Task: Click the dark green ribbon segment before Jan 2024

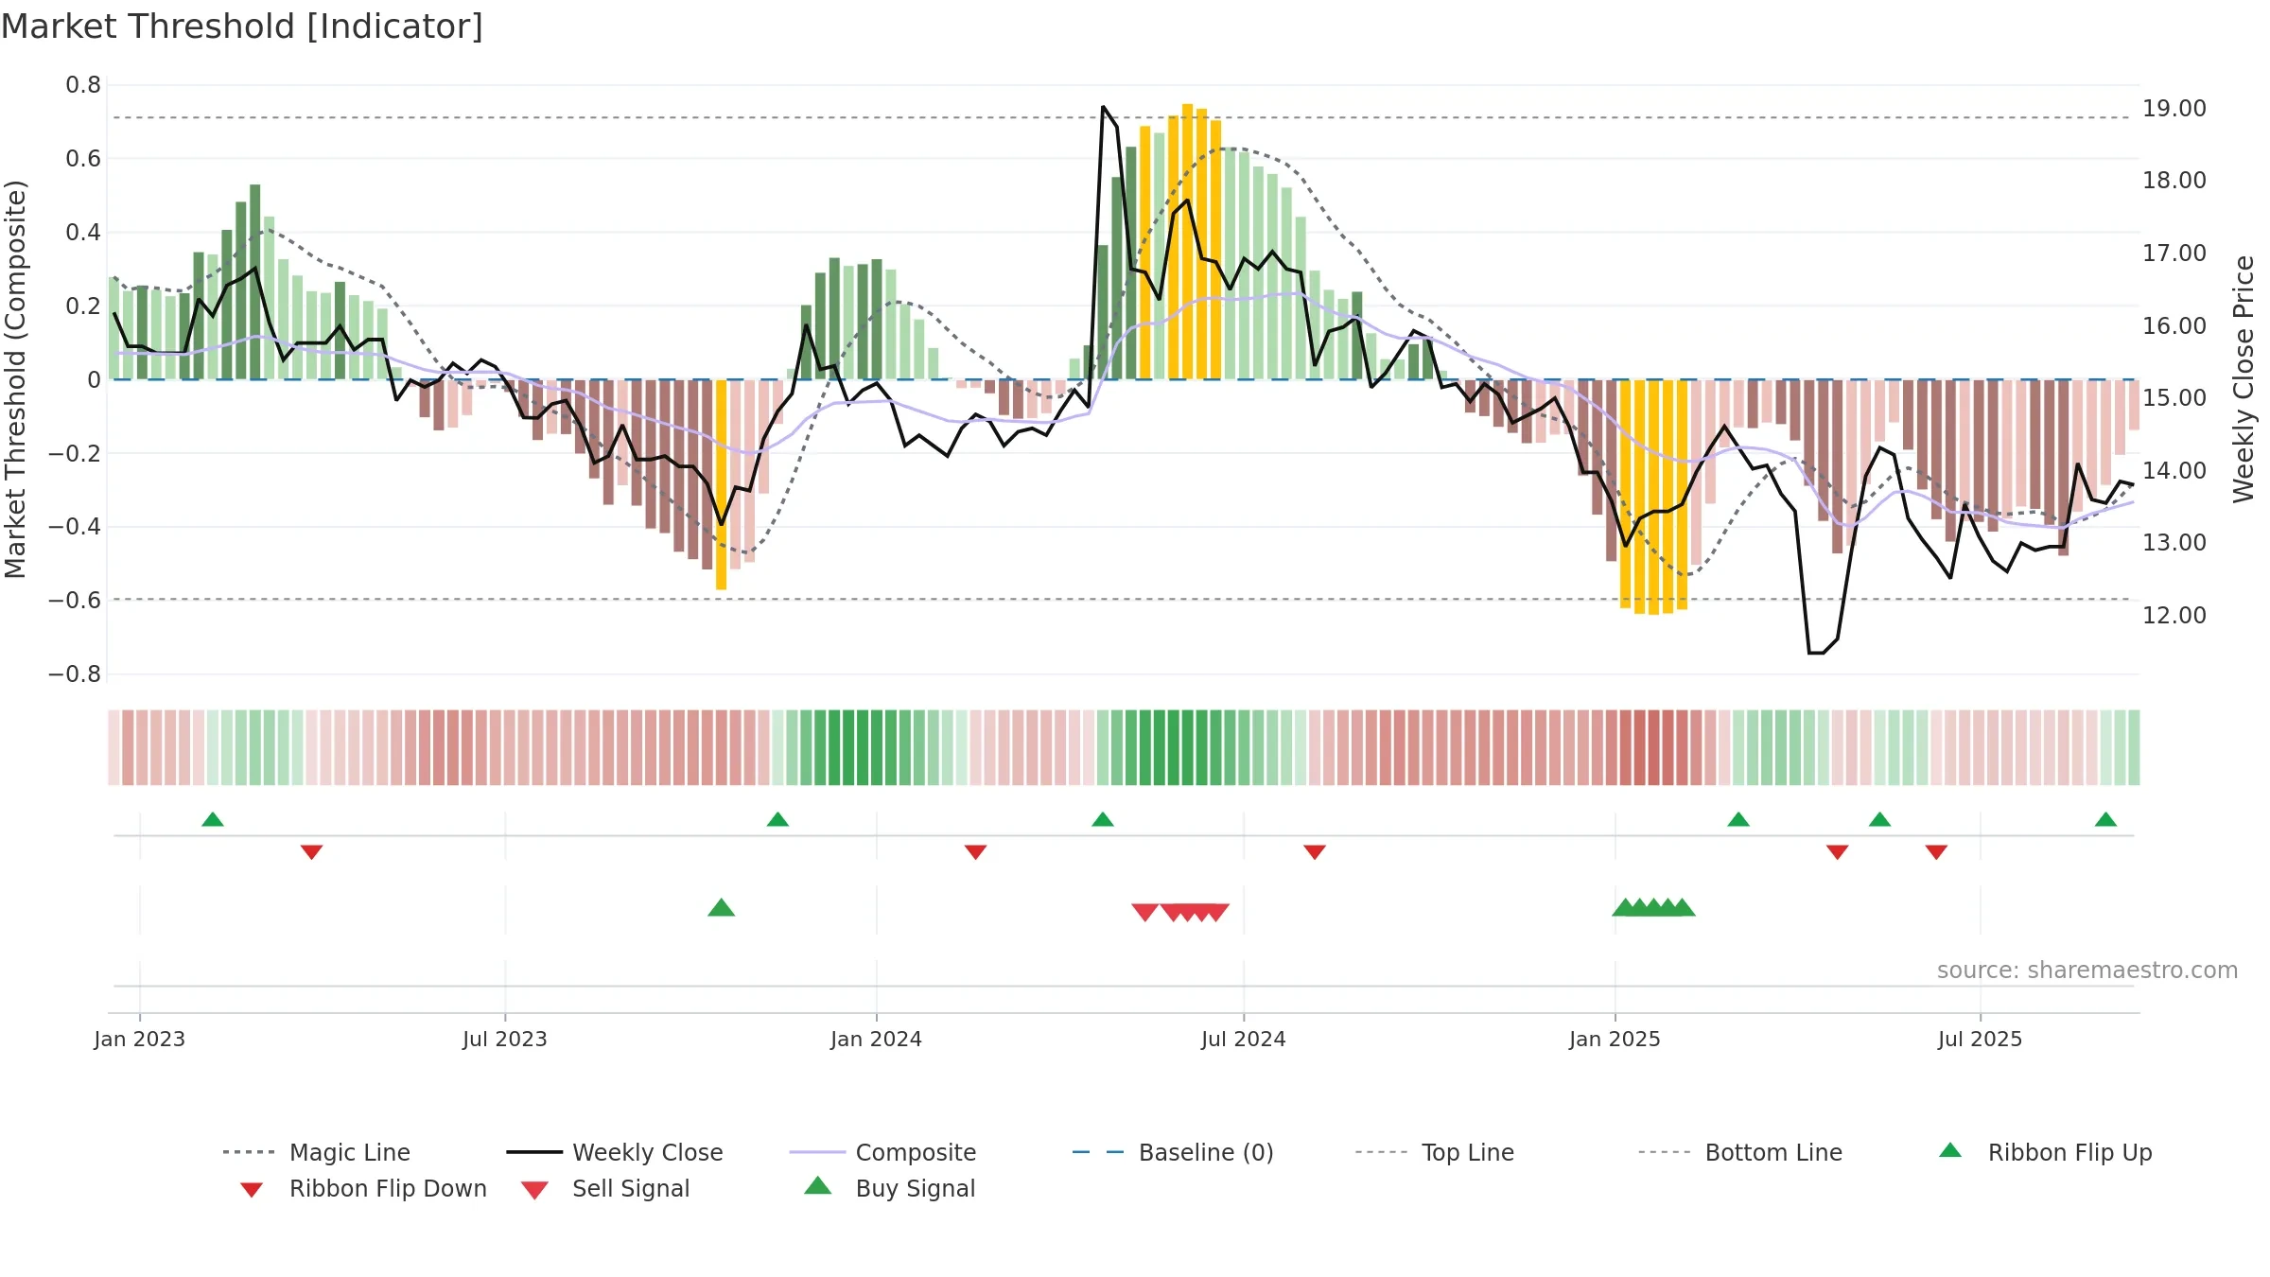Action: [x=848, y=747]
